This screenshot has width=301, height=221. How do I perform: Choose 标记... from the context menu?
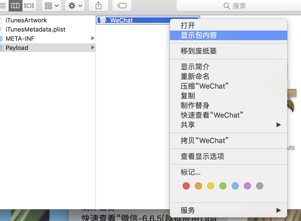[x=229, y=172]
